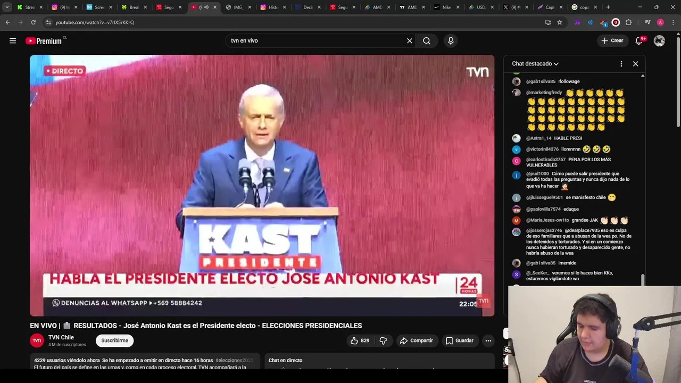Image resolution: width=681 pixels, height=383 pixels.
Task: Clear the 'tvn en vivo' search text
Action: (x=410, y=40)
